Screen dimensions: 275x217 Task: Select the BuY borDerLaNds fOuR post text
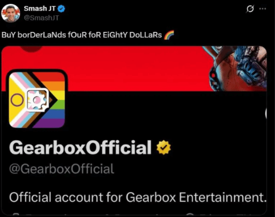tap(81, 35)
